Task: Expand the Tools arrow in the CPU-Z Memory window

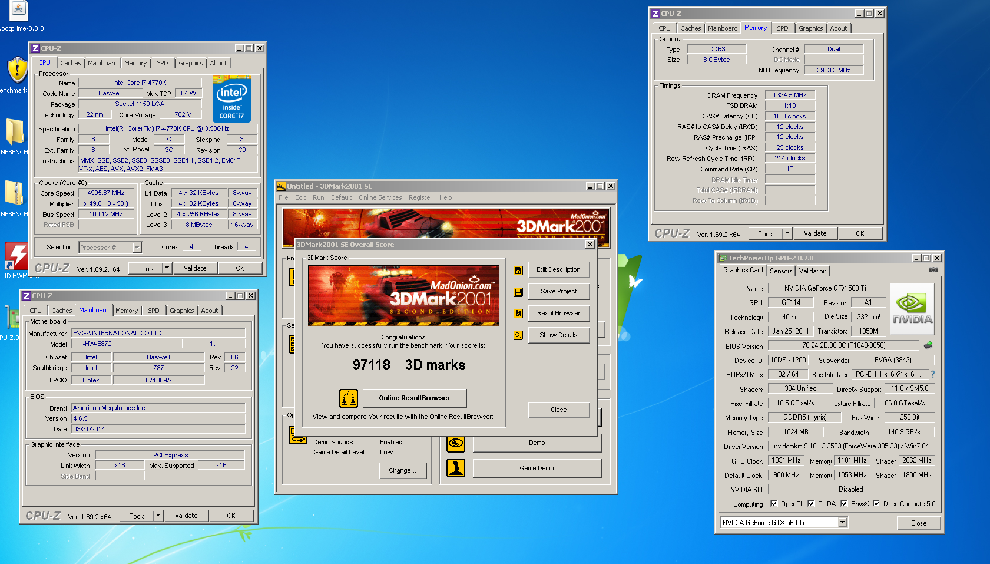Action: coord(787,233)
